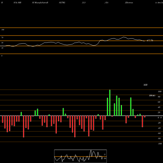Click the MR axis label 80
The image size is (163, 163).
[x=159, y=97]
